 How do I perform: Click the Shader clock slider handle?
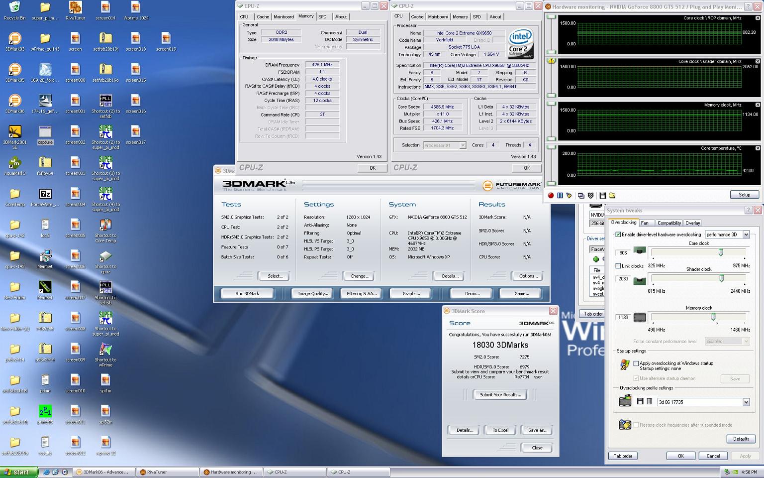click(x=722, y=278)
